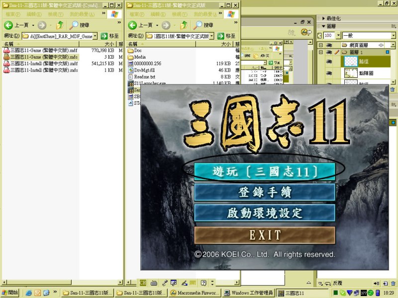Open 檔案 menu in left Explorer window
The width and height of the screenshot is (398, 298).
tap(12, 14)
